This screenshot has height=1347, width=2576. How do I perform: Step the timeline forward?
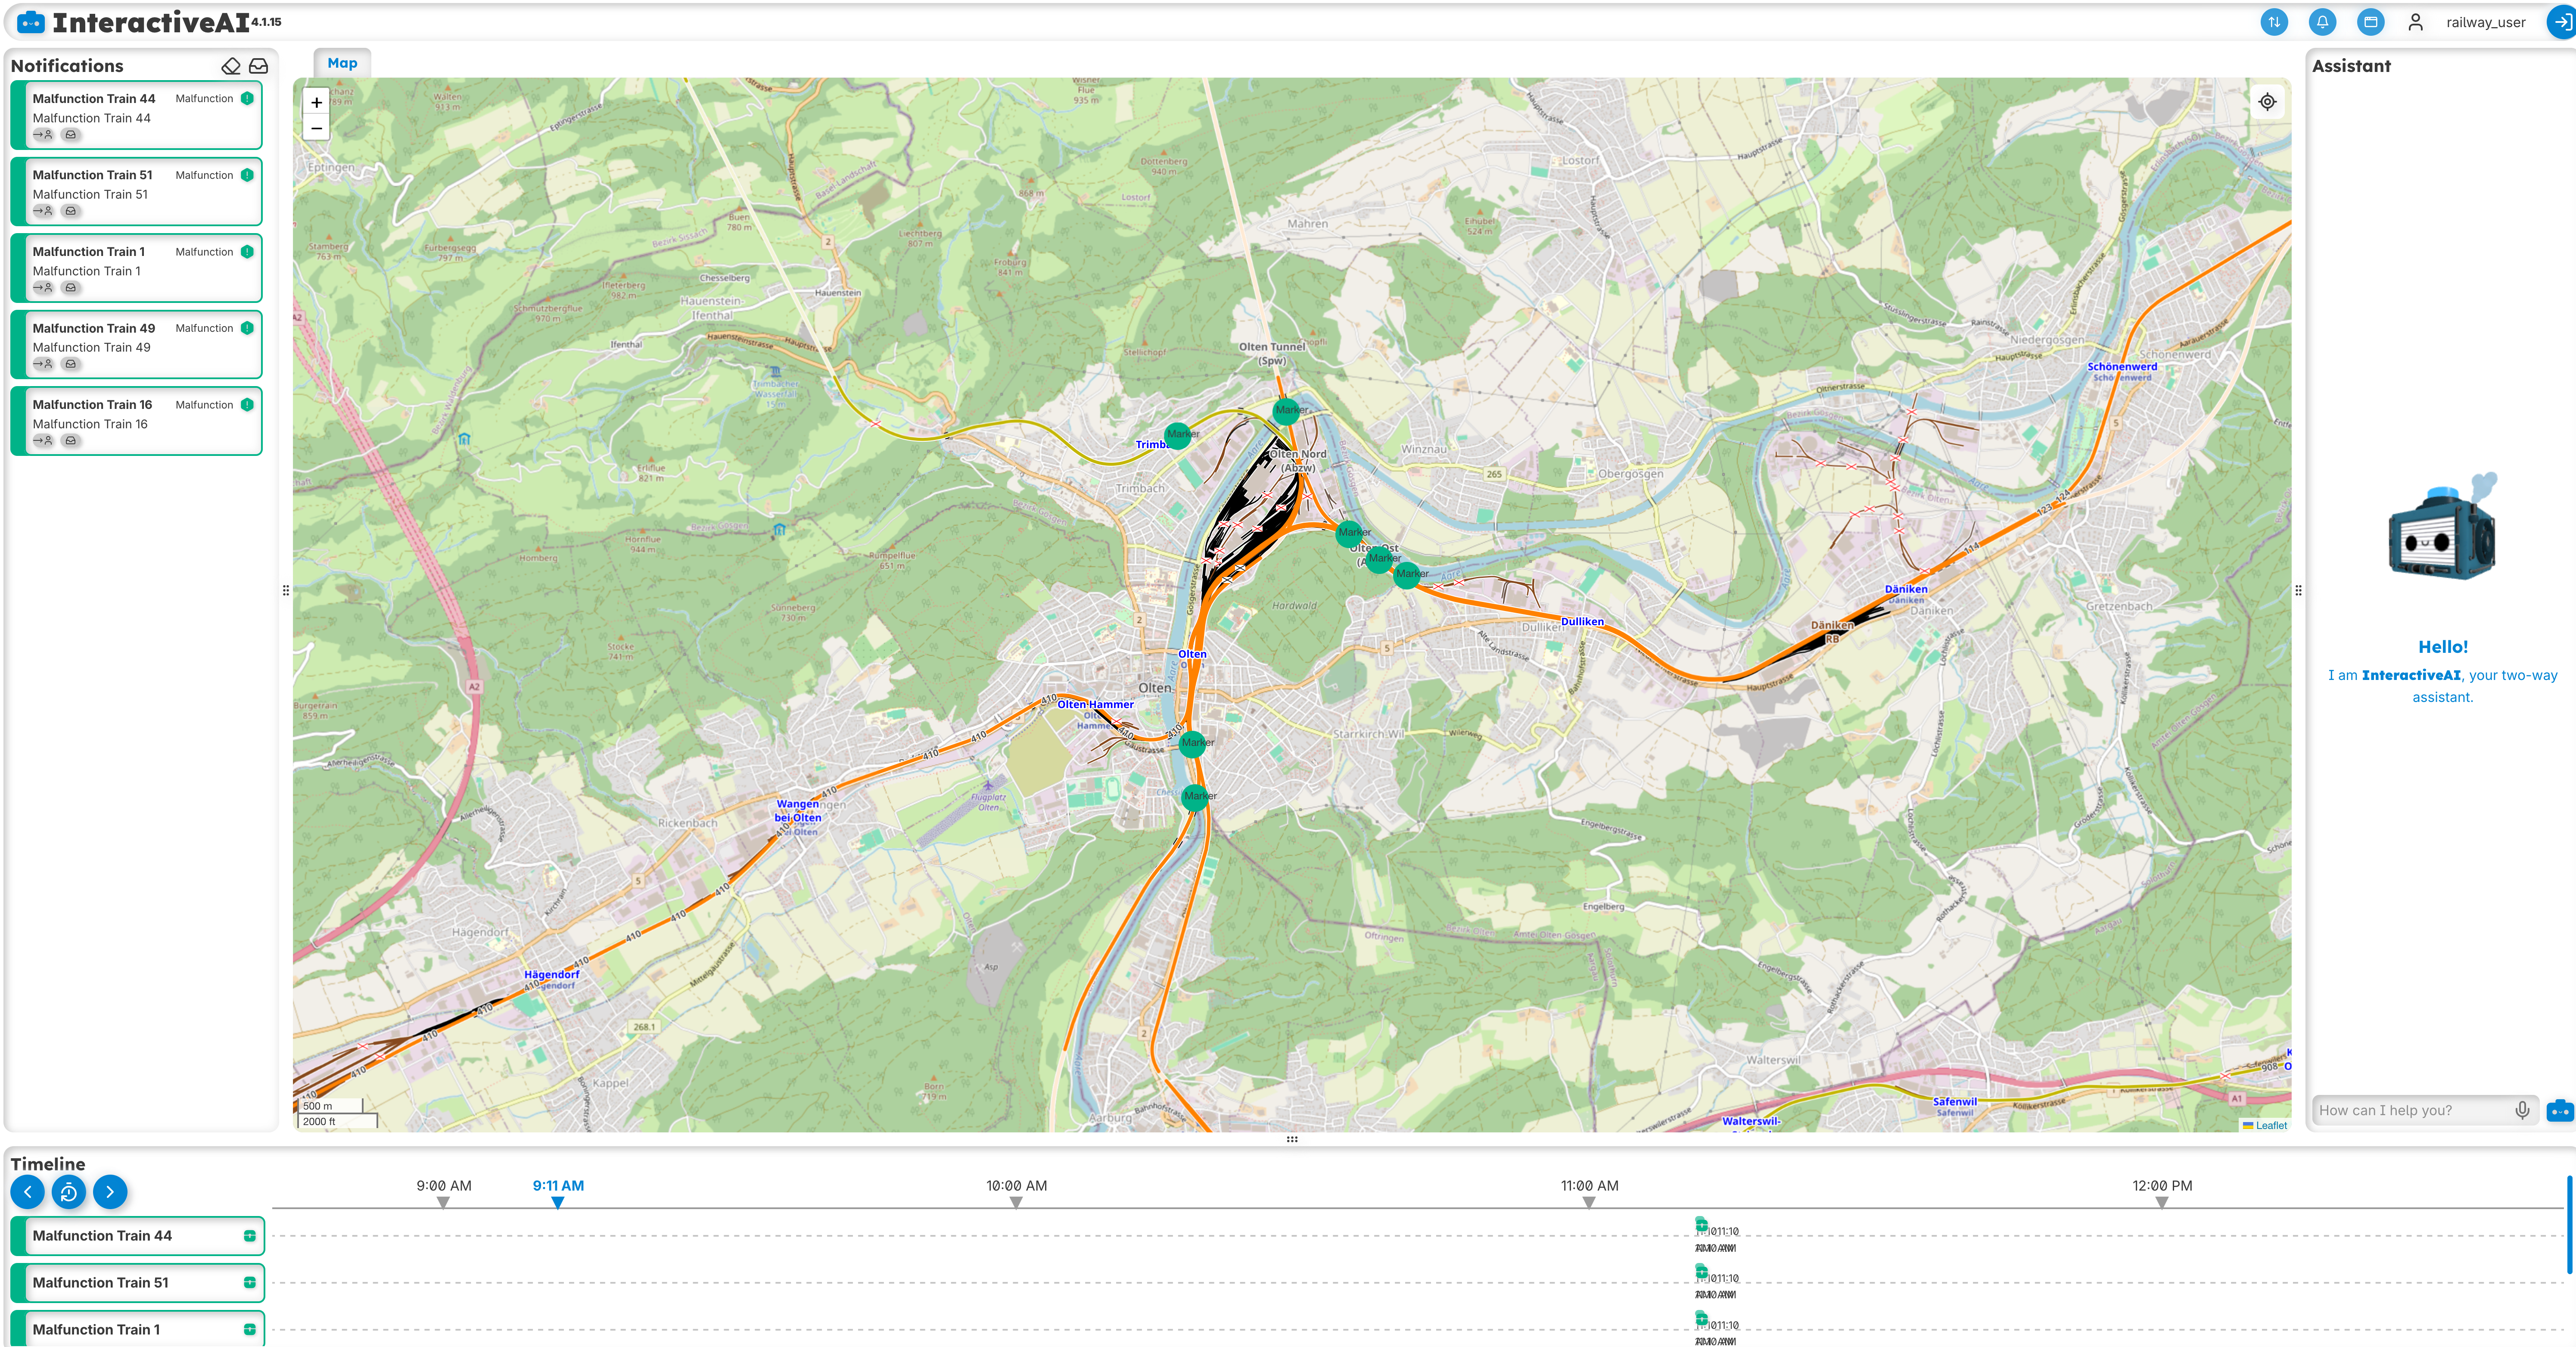click(x=110, y=1192)
